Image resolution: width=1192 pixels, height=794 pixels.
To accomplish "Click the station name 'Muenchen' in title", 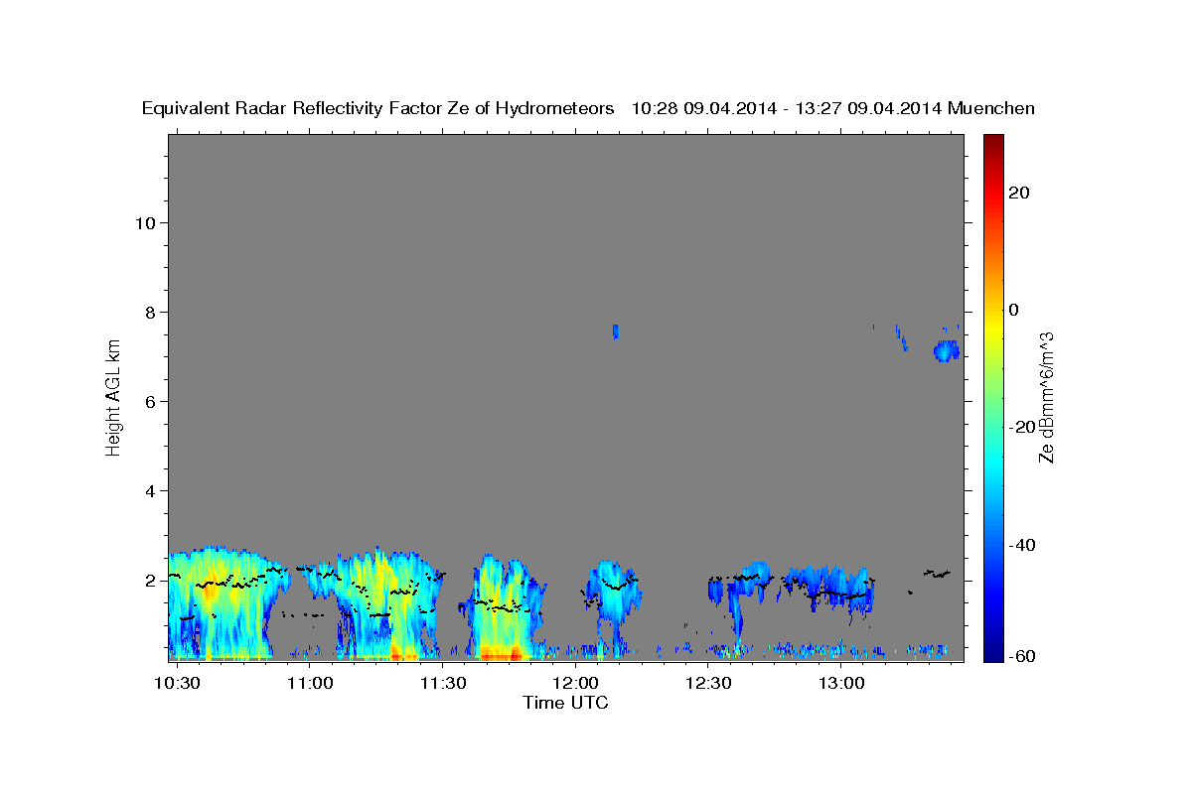I will click(992, 108).
